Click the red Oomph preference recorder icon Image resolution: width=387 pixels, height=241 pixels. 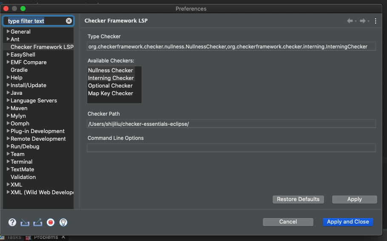click(51, 222)
